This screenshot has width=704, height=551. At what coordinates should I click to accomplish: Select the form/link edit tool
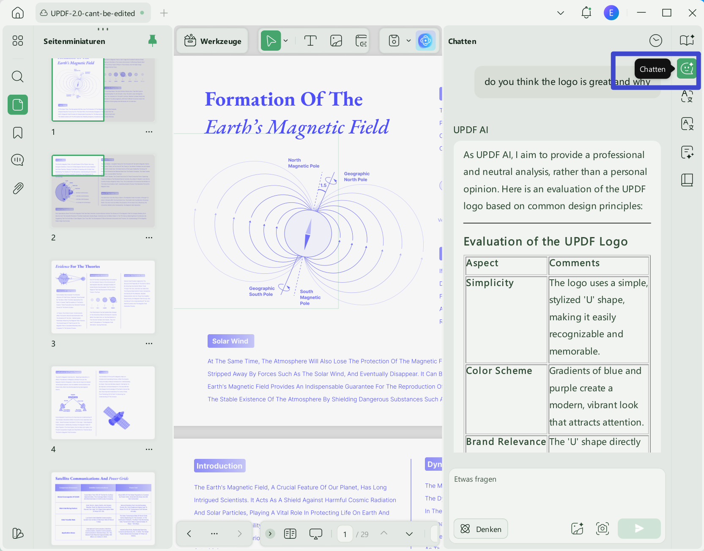361,41
